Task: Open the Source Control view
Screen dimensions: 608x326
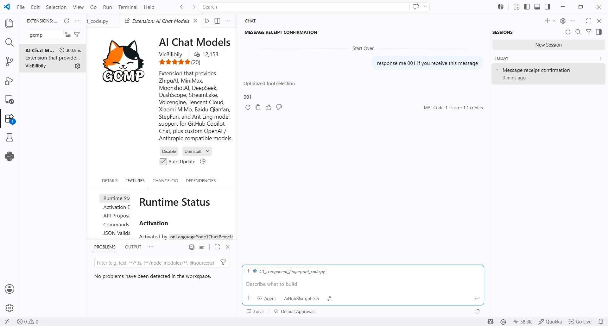Action: 9,61
